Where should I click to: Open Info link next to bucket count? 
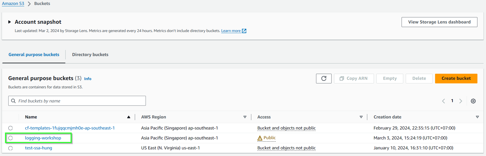coord(88,79)
